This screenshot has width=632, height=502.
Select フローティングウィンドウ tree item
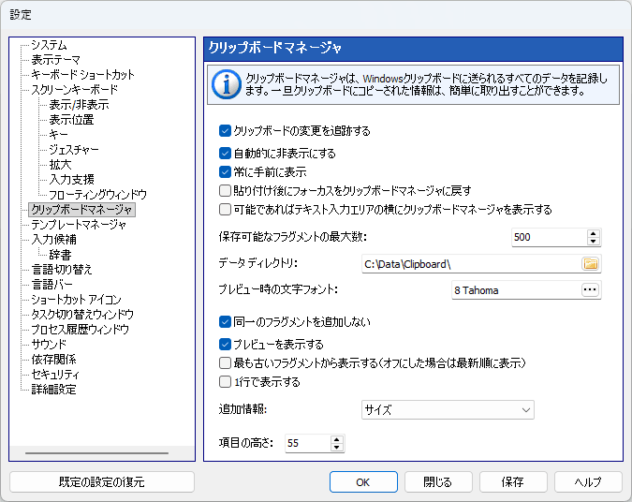pyautogui.click(x=97, y=195)
